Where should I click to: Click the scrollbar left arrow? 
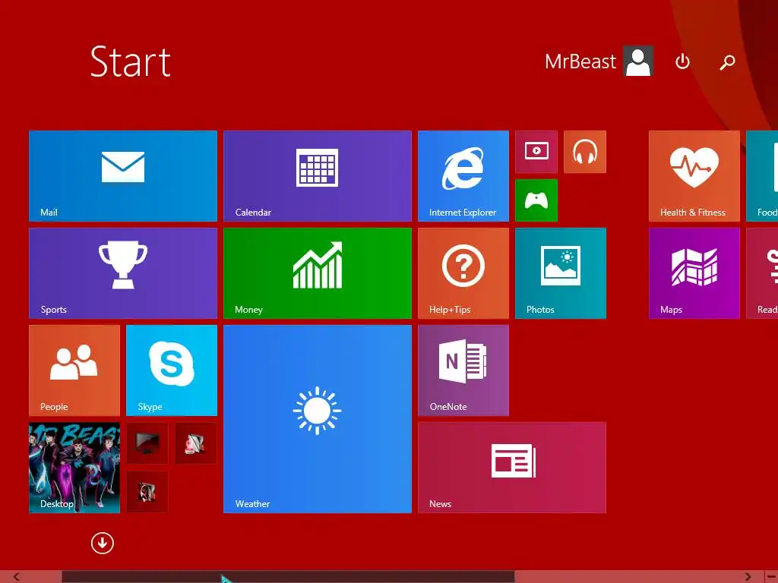pyautogui.click(x=17, y=577)
